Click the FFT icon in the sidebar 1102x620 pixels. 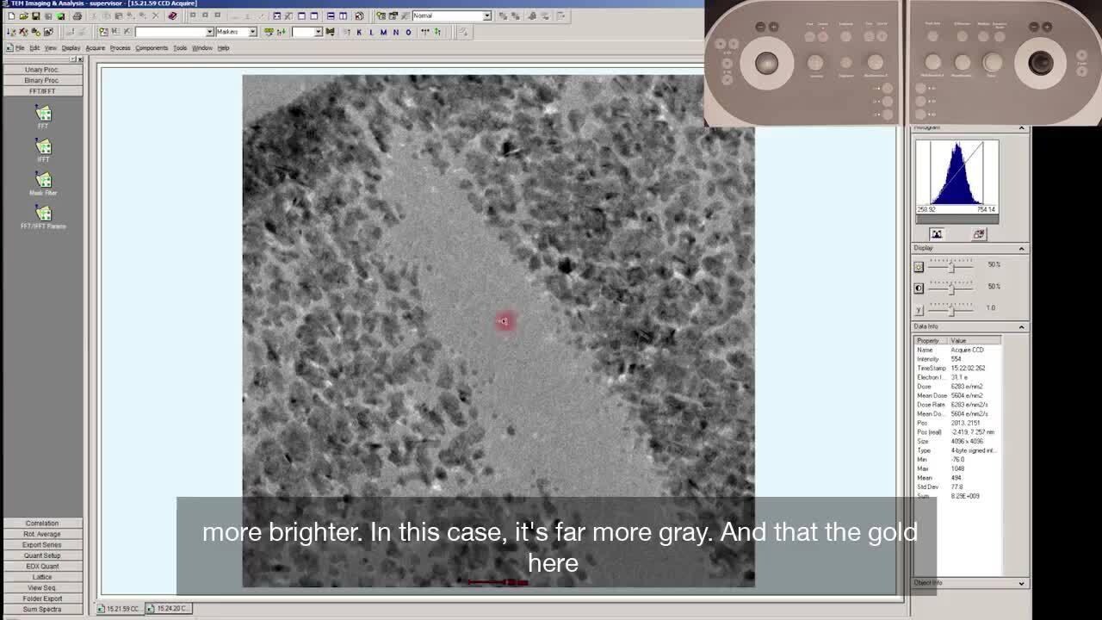point(43,114)
